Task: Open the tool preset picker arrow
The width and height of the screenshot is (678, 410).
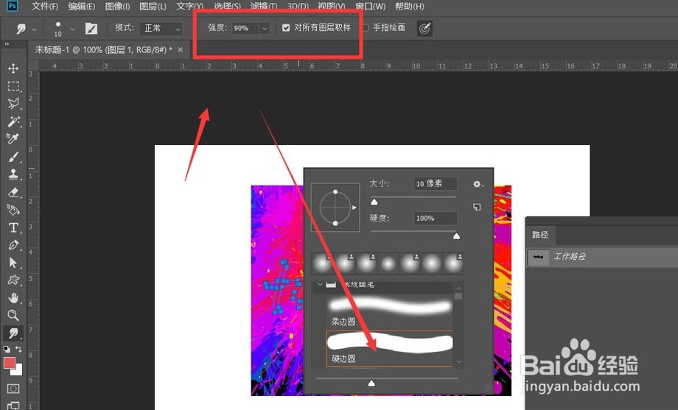Action: pos(35,29)
